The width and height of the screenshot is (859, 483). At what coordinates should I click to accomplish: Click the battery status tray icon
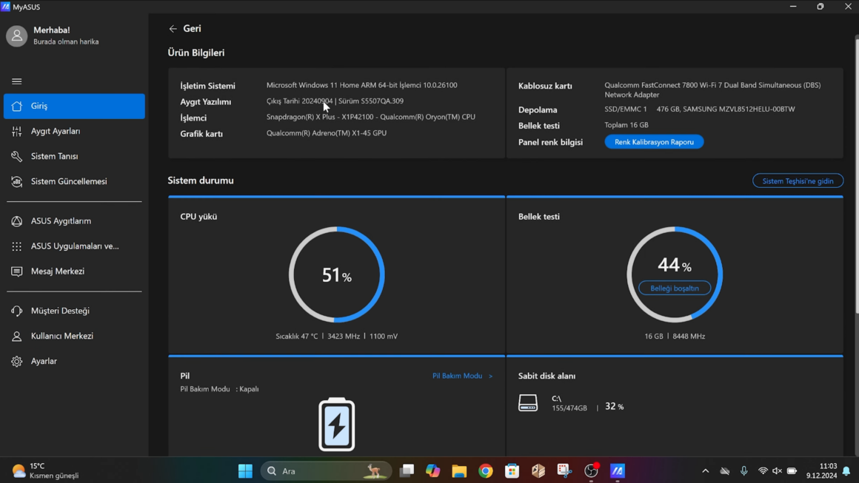coord(792,471)
